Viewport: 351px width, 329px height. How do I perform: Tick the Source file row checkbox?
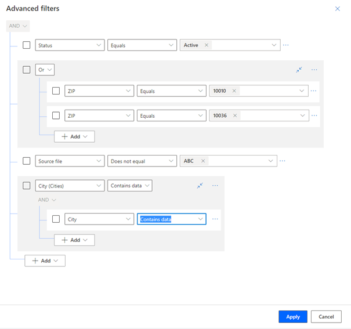click(27, 161)
